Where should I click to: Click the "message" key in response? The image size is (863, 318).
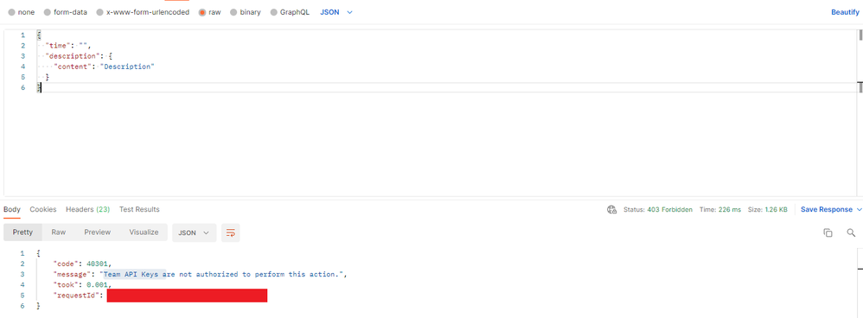(x=72, y=274)
